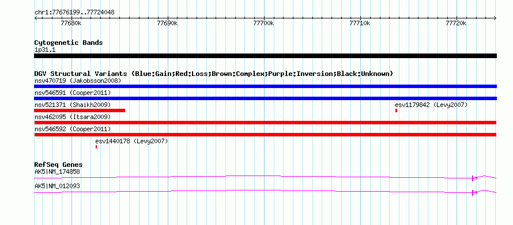The height and width of the screenshot is (225, 513).
Task: Click the tiny red esv1179842 marker
Action: (x=396, y=110)
